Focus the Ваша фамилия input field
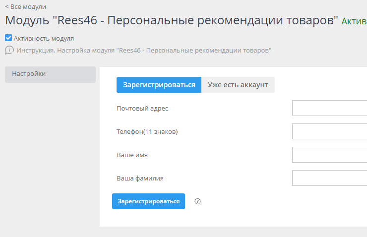The height and width of the screenshot is (237, 367). pyautogui.click(x=329, y=178)
